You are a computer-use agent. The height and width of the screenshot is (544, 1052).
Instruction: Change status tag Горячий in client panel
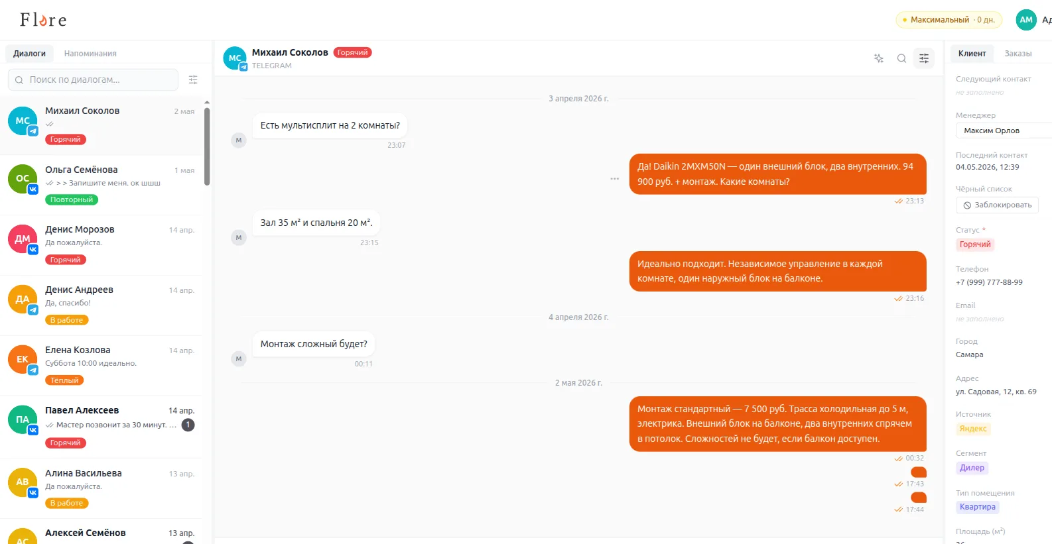click(975, 245)
